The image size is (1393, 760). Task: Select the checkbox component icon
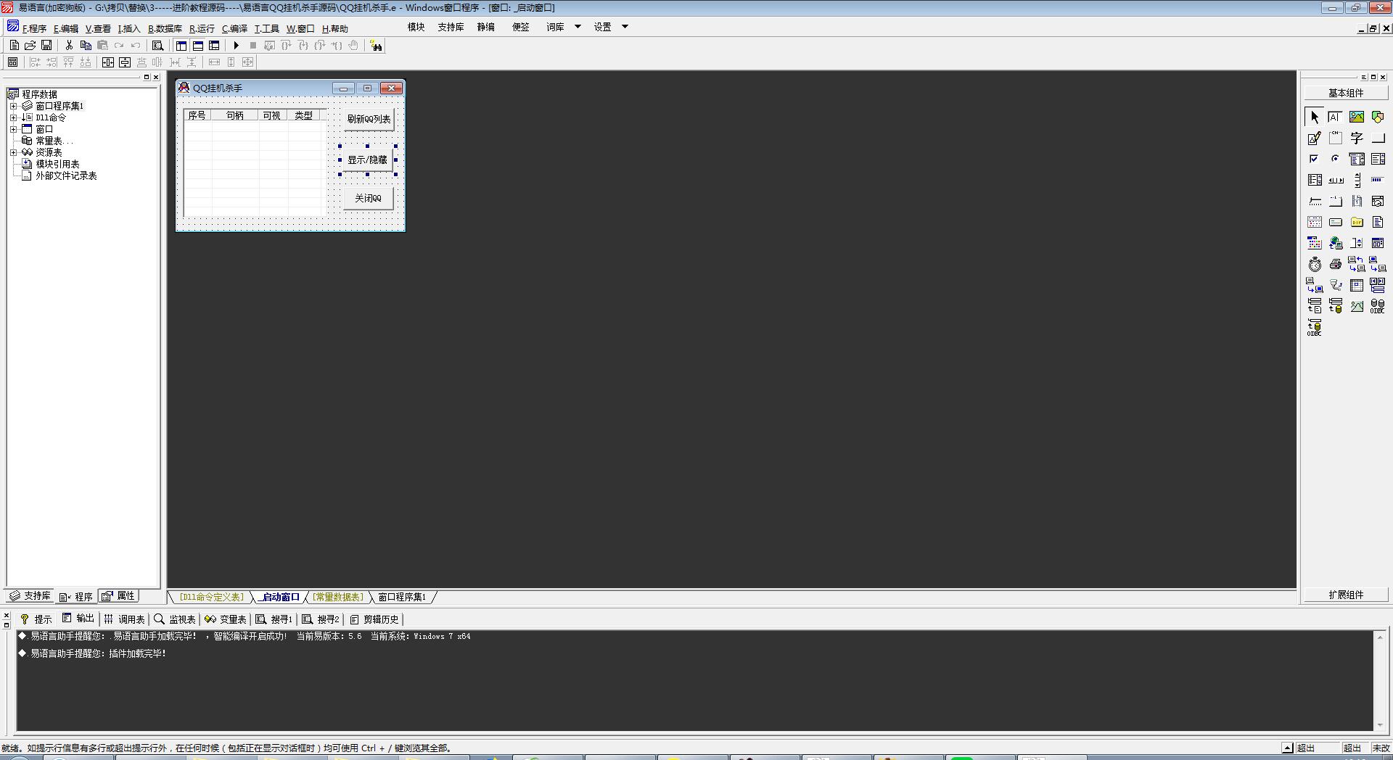(x=1314, y=159)
